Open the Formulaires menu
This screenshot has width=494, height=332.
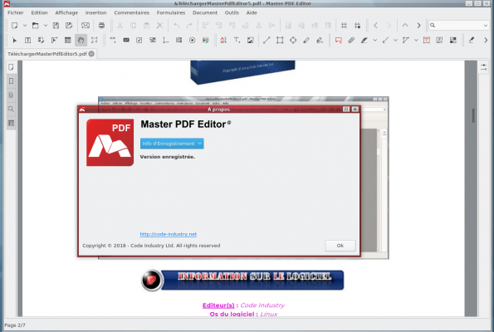(171, 12)
